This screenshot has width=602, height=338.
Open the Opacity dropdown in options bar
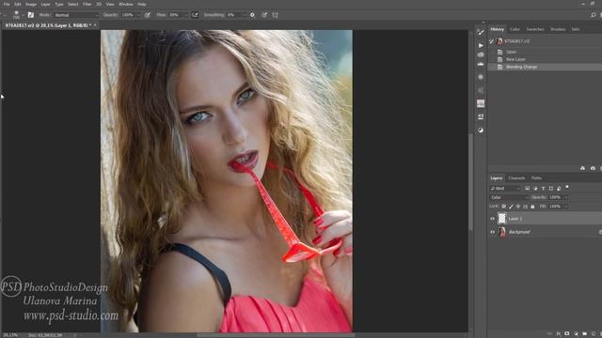138,15
